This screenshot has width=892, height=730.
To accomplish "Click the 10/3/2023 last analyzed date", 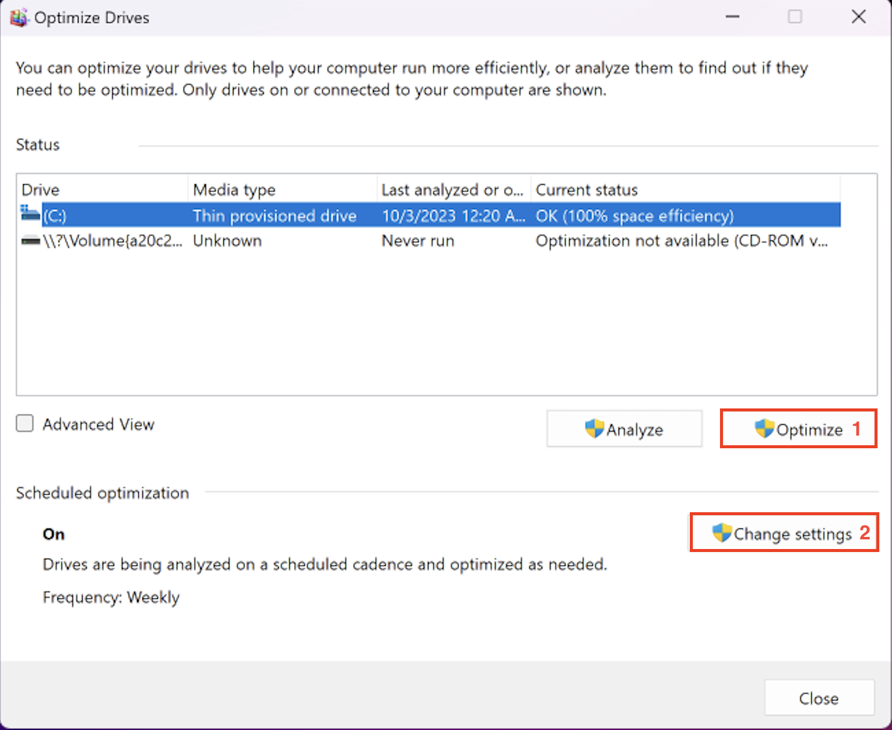I will [453, 216].
